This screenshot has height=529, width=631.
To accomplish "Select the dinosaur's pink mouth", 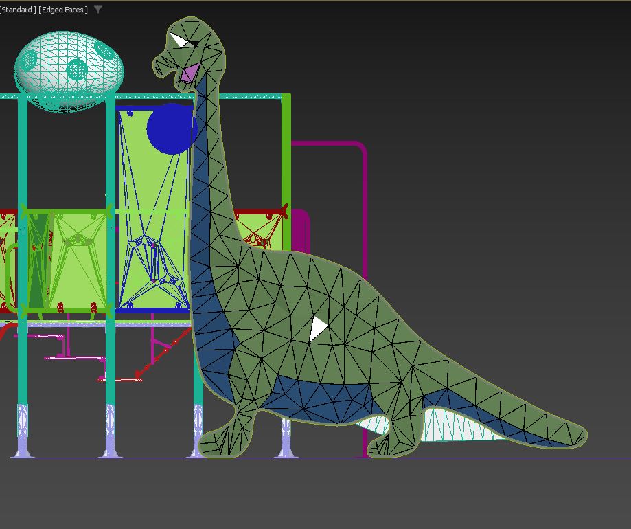I will pyautogui.click(x=190, y=71).
